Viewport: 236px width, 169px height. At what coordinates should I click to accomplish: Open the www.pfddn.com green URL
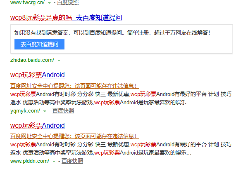30,161
